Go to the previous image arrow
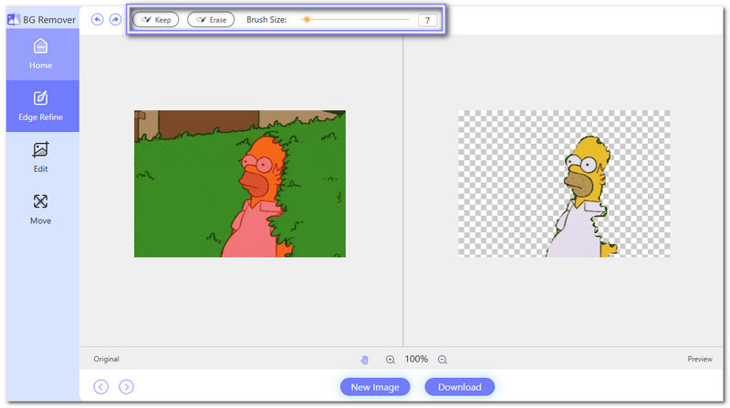 101,387
